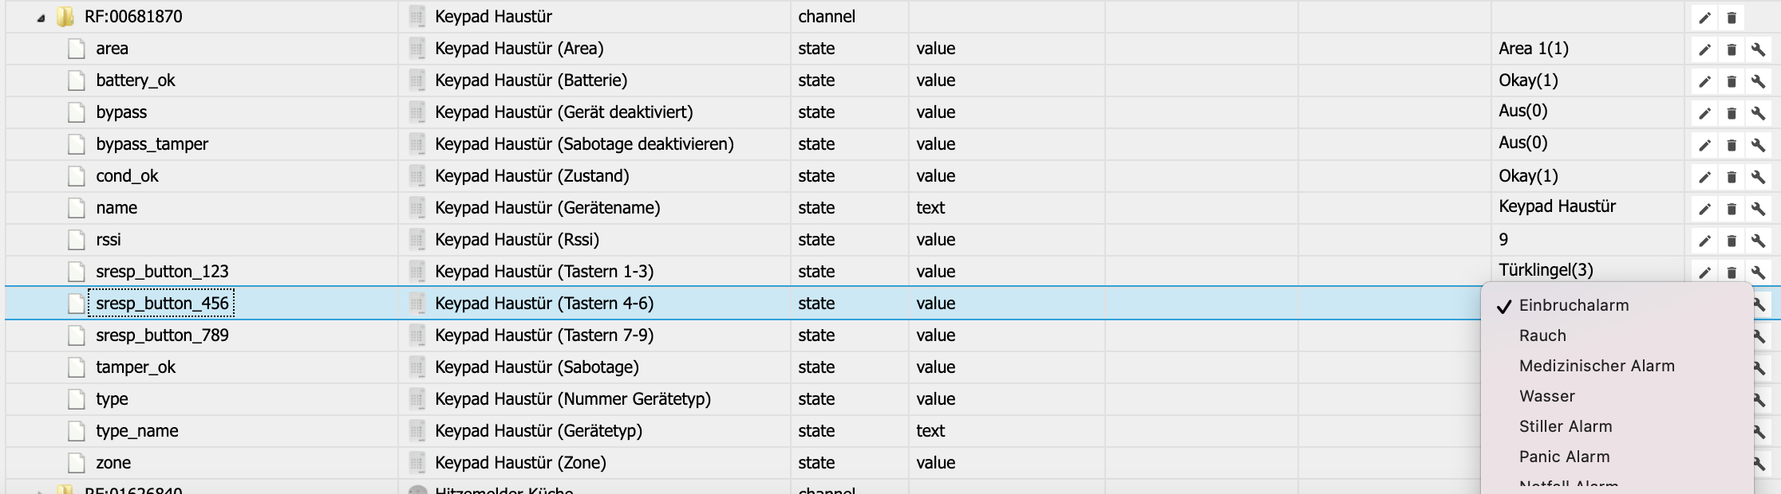Edit bypass_tamper object using pencil icon
Image resolution: width=1781 pixels, height=494 pixels.
[x=1704, y=145]
